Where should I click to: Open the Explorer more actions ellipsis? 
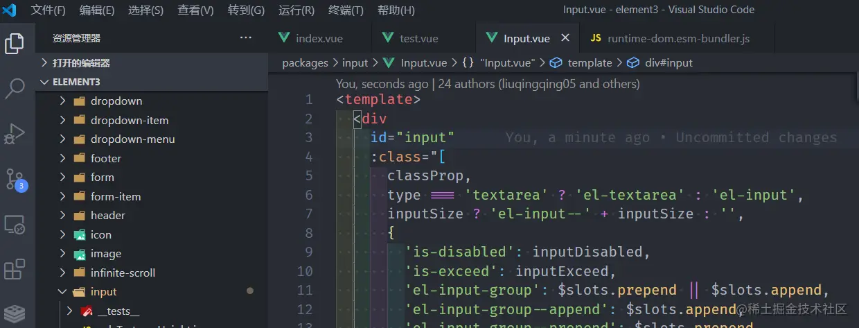pos(246,38)
